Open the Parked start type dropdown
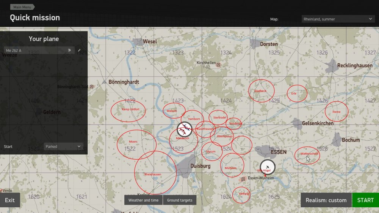 (63, 146)
